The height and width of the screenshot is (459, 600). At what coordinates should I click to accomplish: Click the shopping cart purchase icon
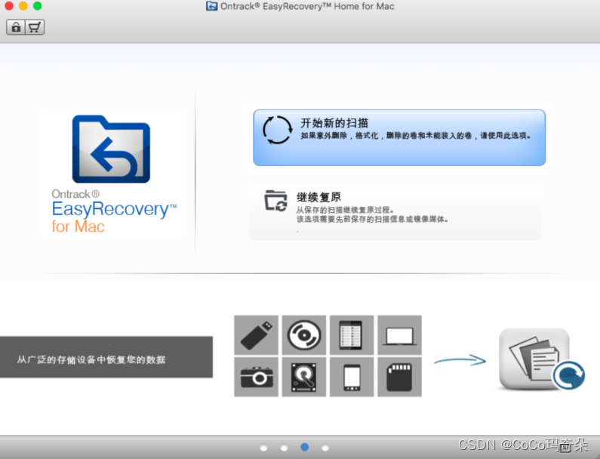(35, 27)
